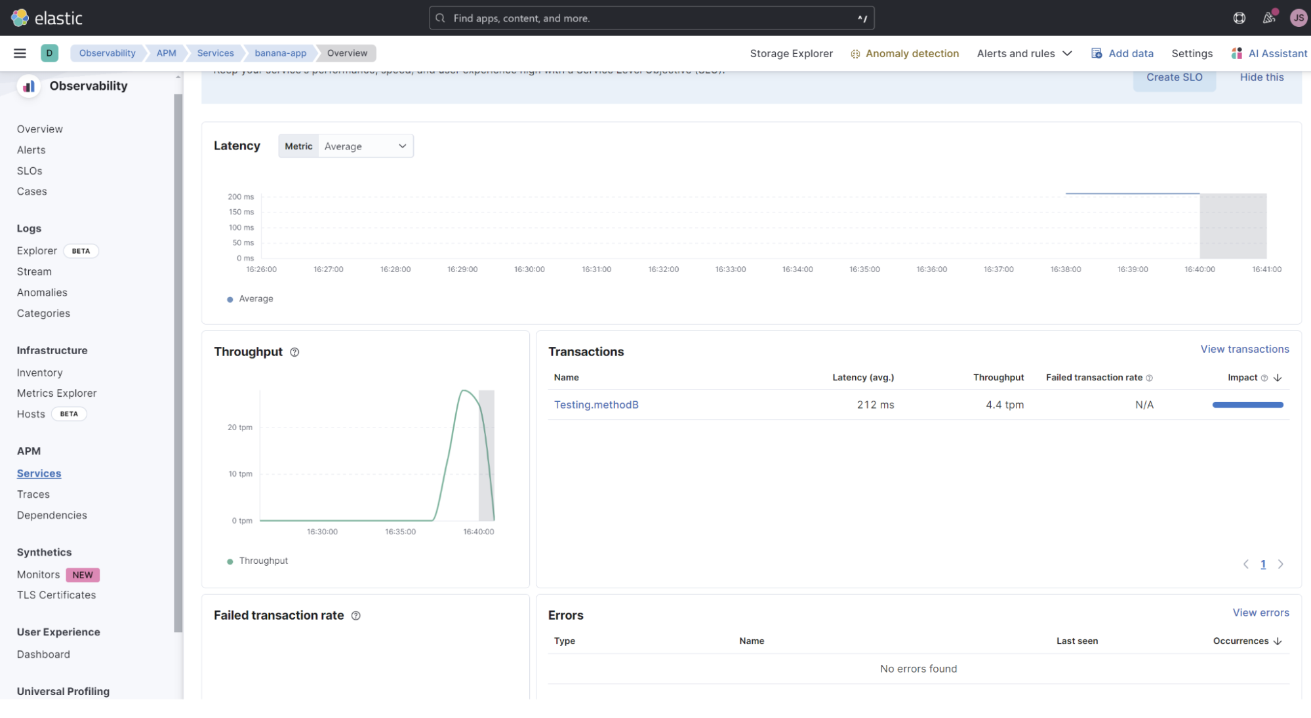Open Traces in the APM sidebar
1311x718 pixels.
(33, 494)
